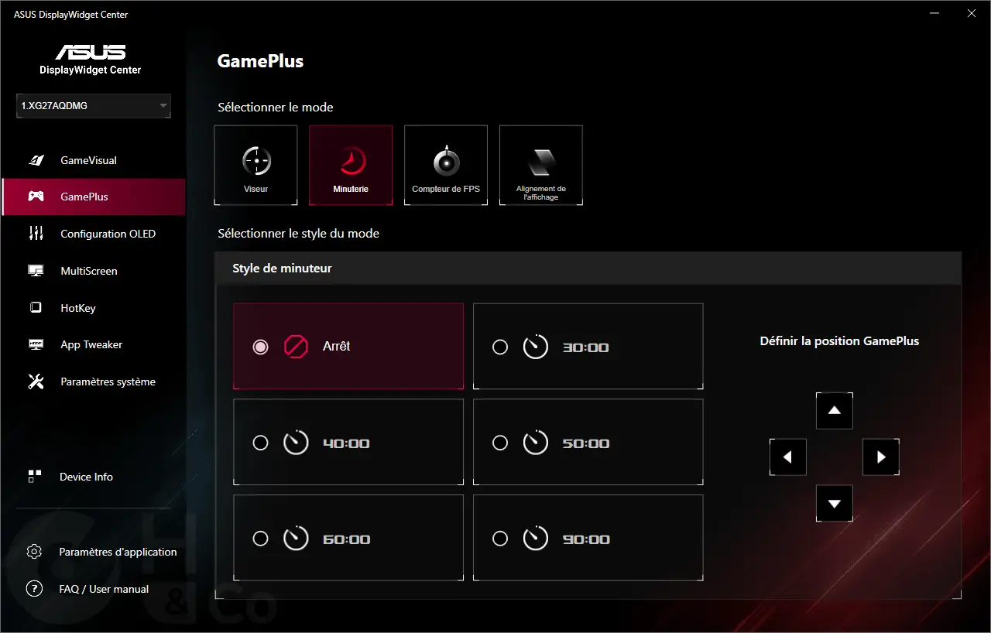Open the HotKey section
The height and width of the screenshot is (633, 991).
coord(94,308)
